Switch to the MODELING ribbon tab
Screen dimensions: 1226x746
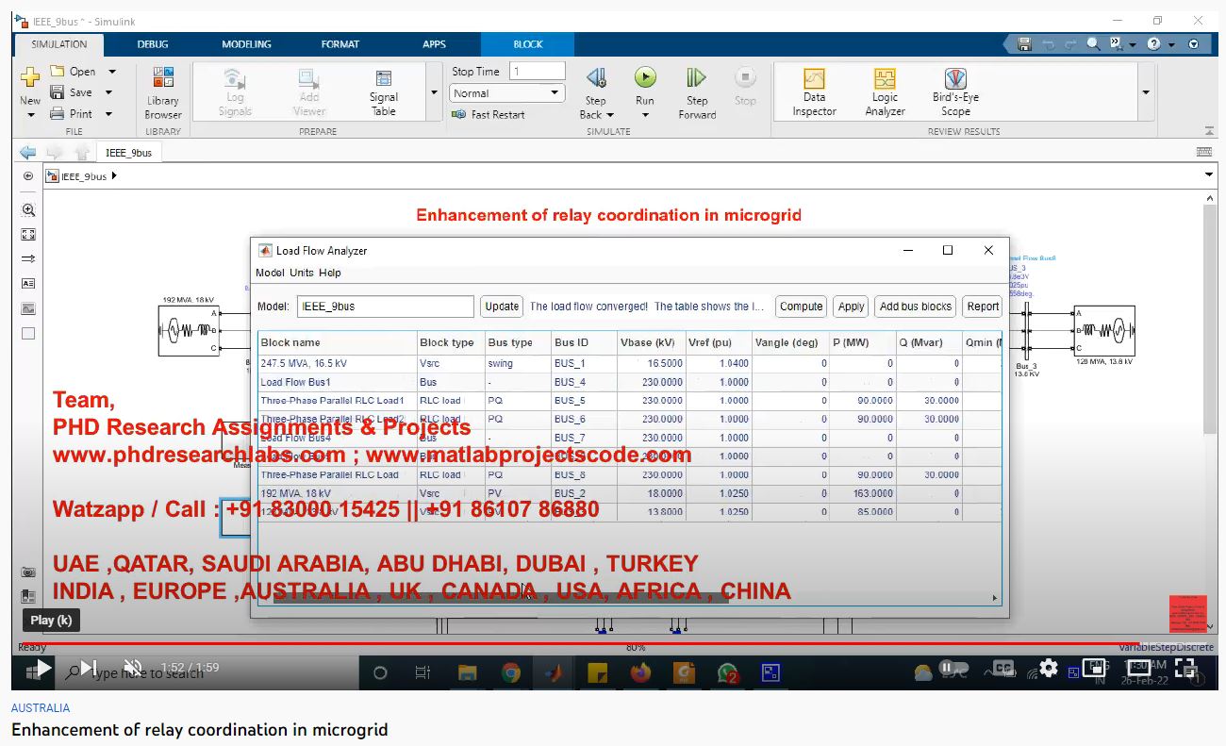pyautogui.click(x=246, y=44)
